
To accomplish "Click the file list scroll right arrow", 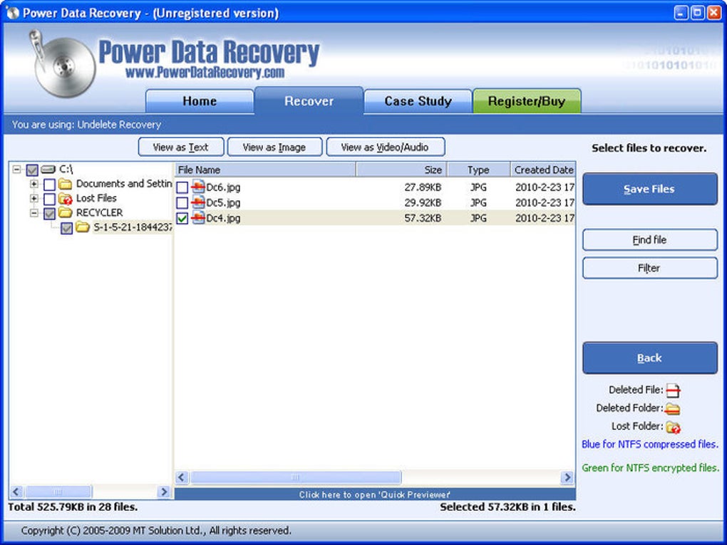I will coord(567,477).
